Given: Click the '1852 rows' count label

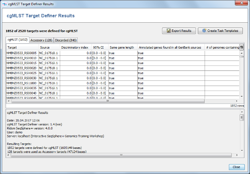Looking at the screenshot, I should point(237,106).
